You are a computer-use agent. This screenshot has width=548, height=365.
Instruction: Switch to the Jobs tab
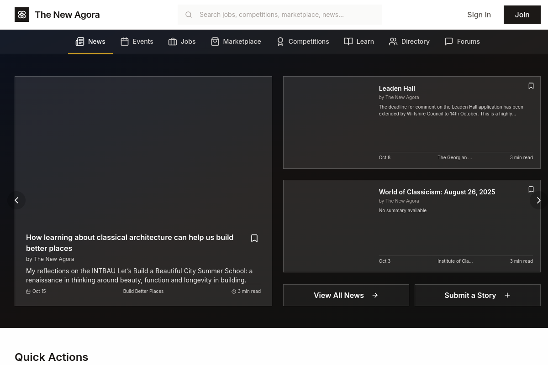[x=182, y=42]
